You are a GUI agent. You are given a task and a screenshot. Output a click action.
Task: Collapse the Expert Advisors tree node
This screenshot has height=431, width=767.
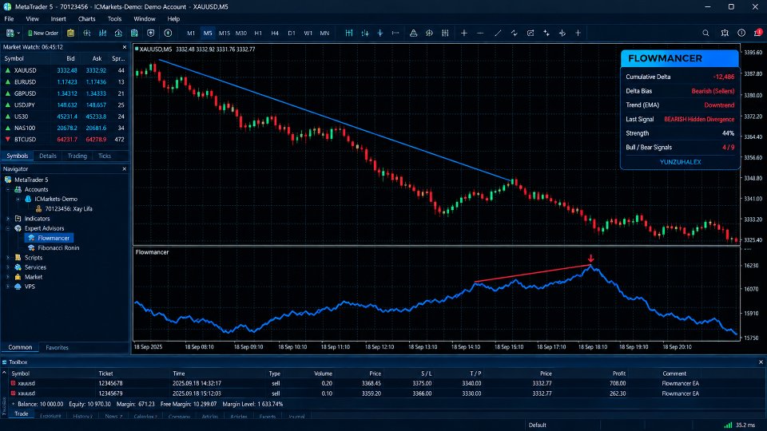click(8, 229)
